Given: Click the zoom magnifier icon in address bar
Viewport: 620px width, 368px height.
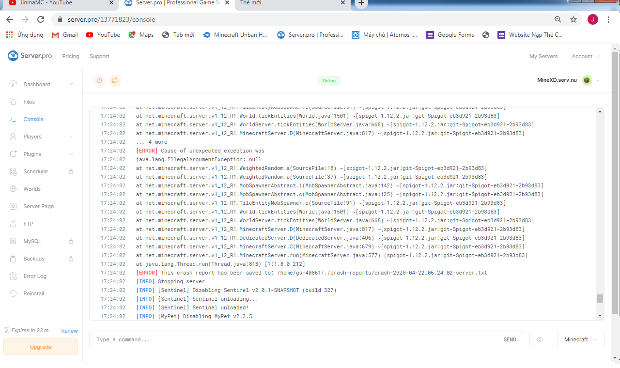Looking at the screenshot, I should coord(558,19).
